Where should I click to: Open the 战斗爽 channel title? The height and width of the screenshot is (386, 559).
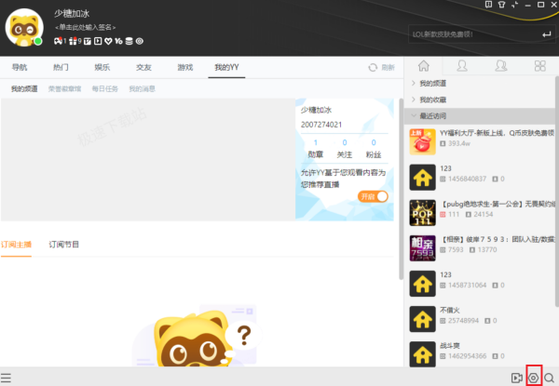coord(450,346)
